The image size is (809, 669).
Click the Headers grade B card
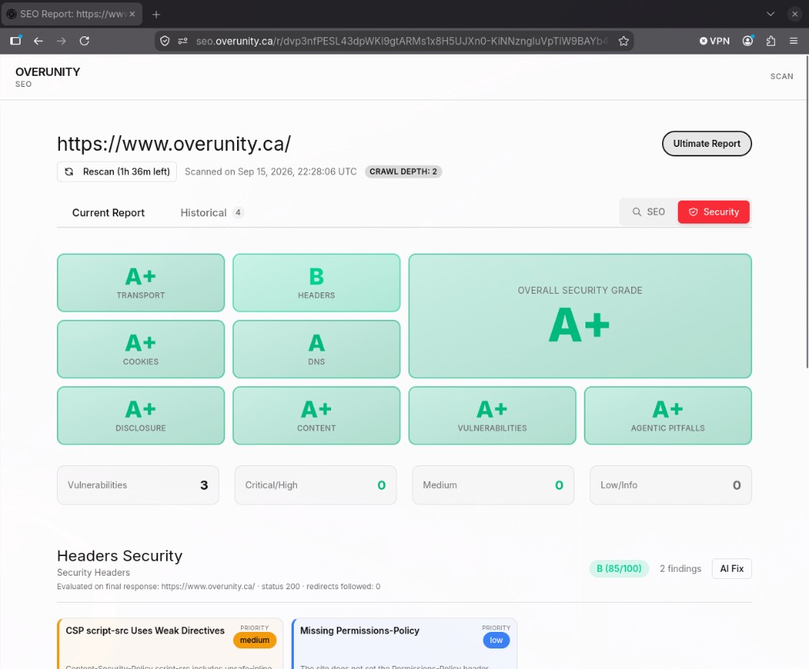pos(316,283)
